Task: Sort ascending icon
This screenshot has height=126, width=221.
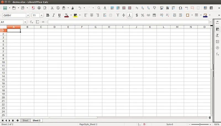Action: pyautogui.click(x=143, y=8)
